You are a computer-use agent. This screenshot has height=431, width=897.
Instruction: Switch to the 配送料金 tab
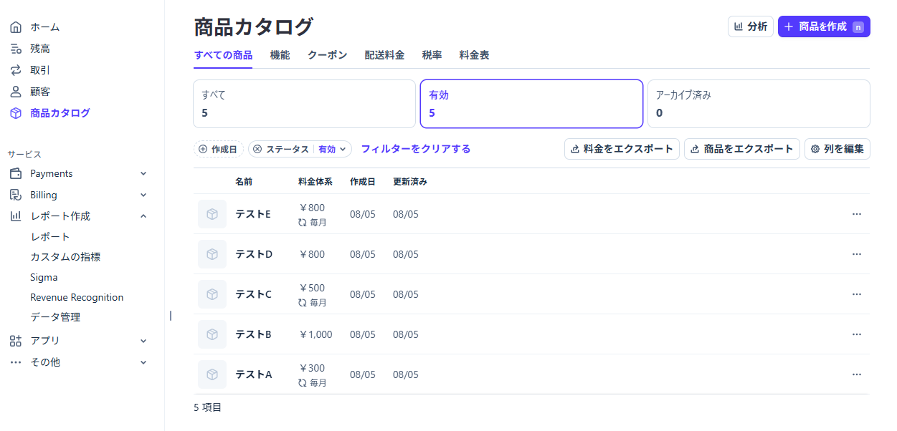pos(384,55)
